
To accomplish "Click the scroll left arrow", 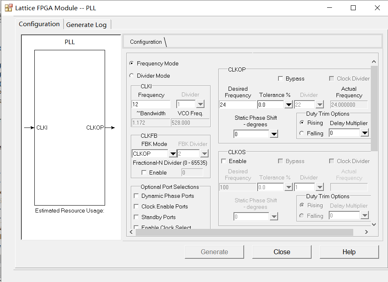I will [131, 232].
